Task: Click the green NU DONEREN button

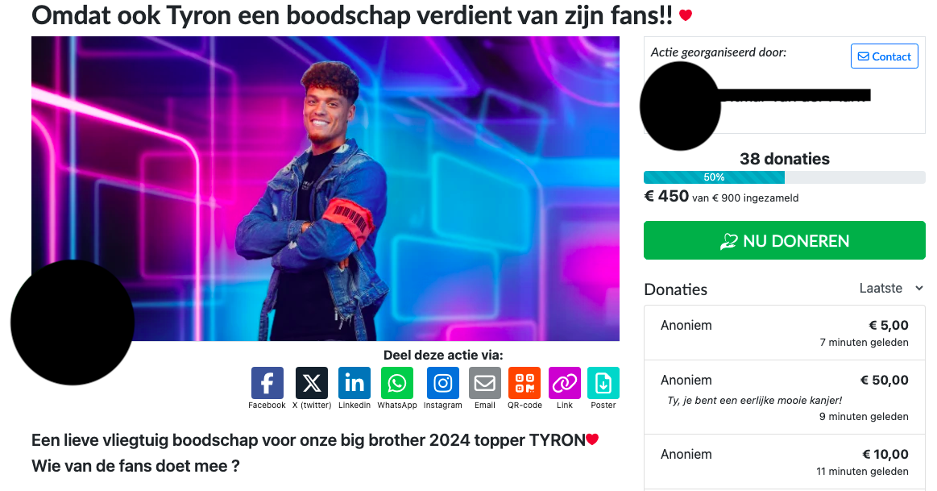Action: [x=784, y=240]
